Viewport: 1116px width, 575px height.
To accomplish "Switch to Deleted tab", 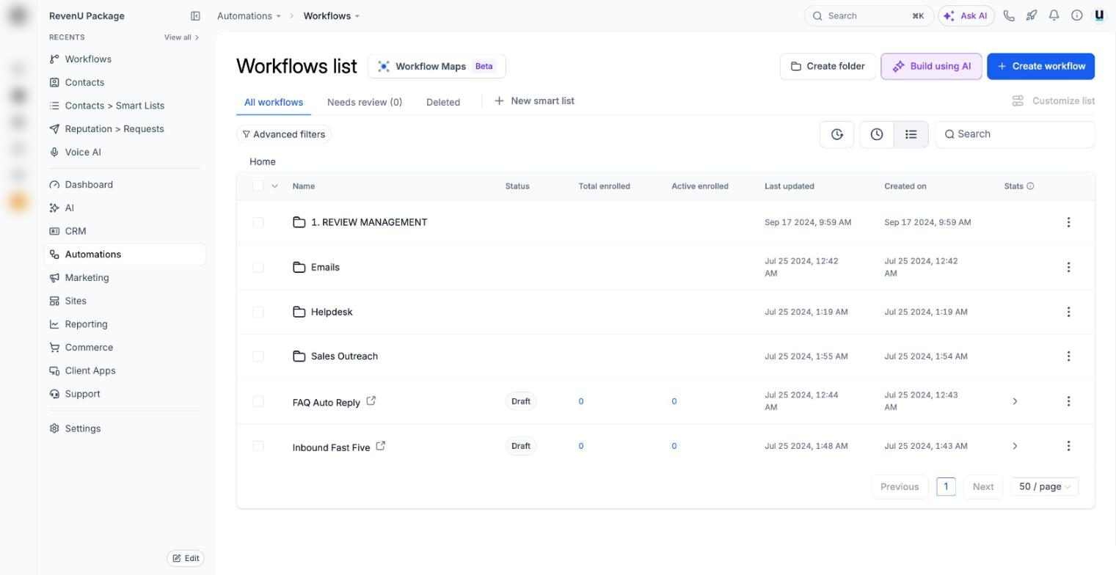I will click(443, 102).
